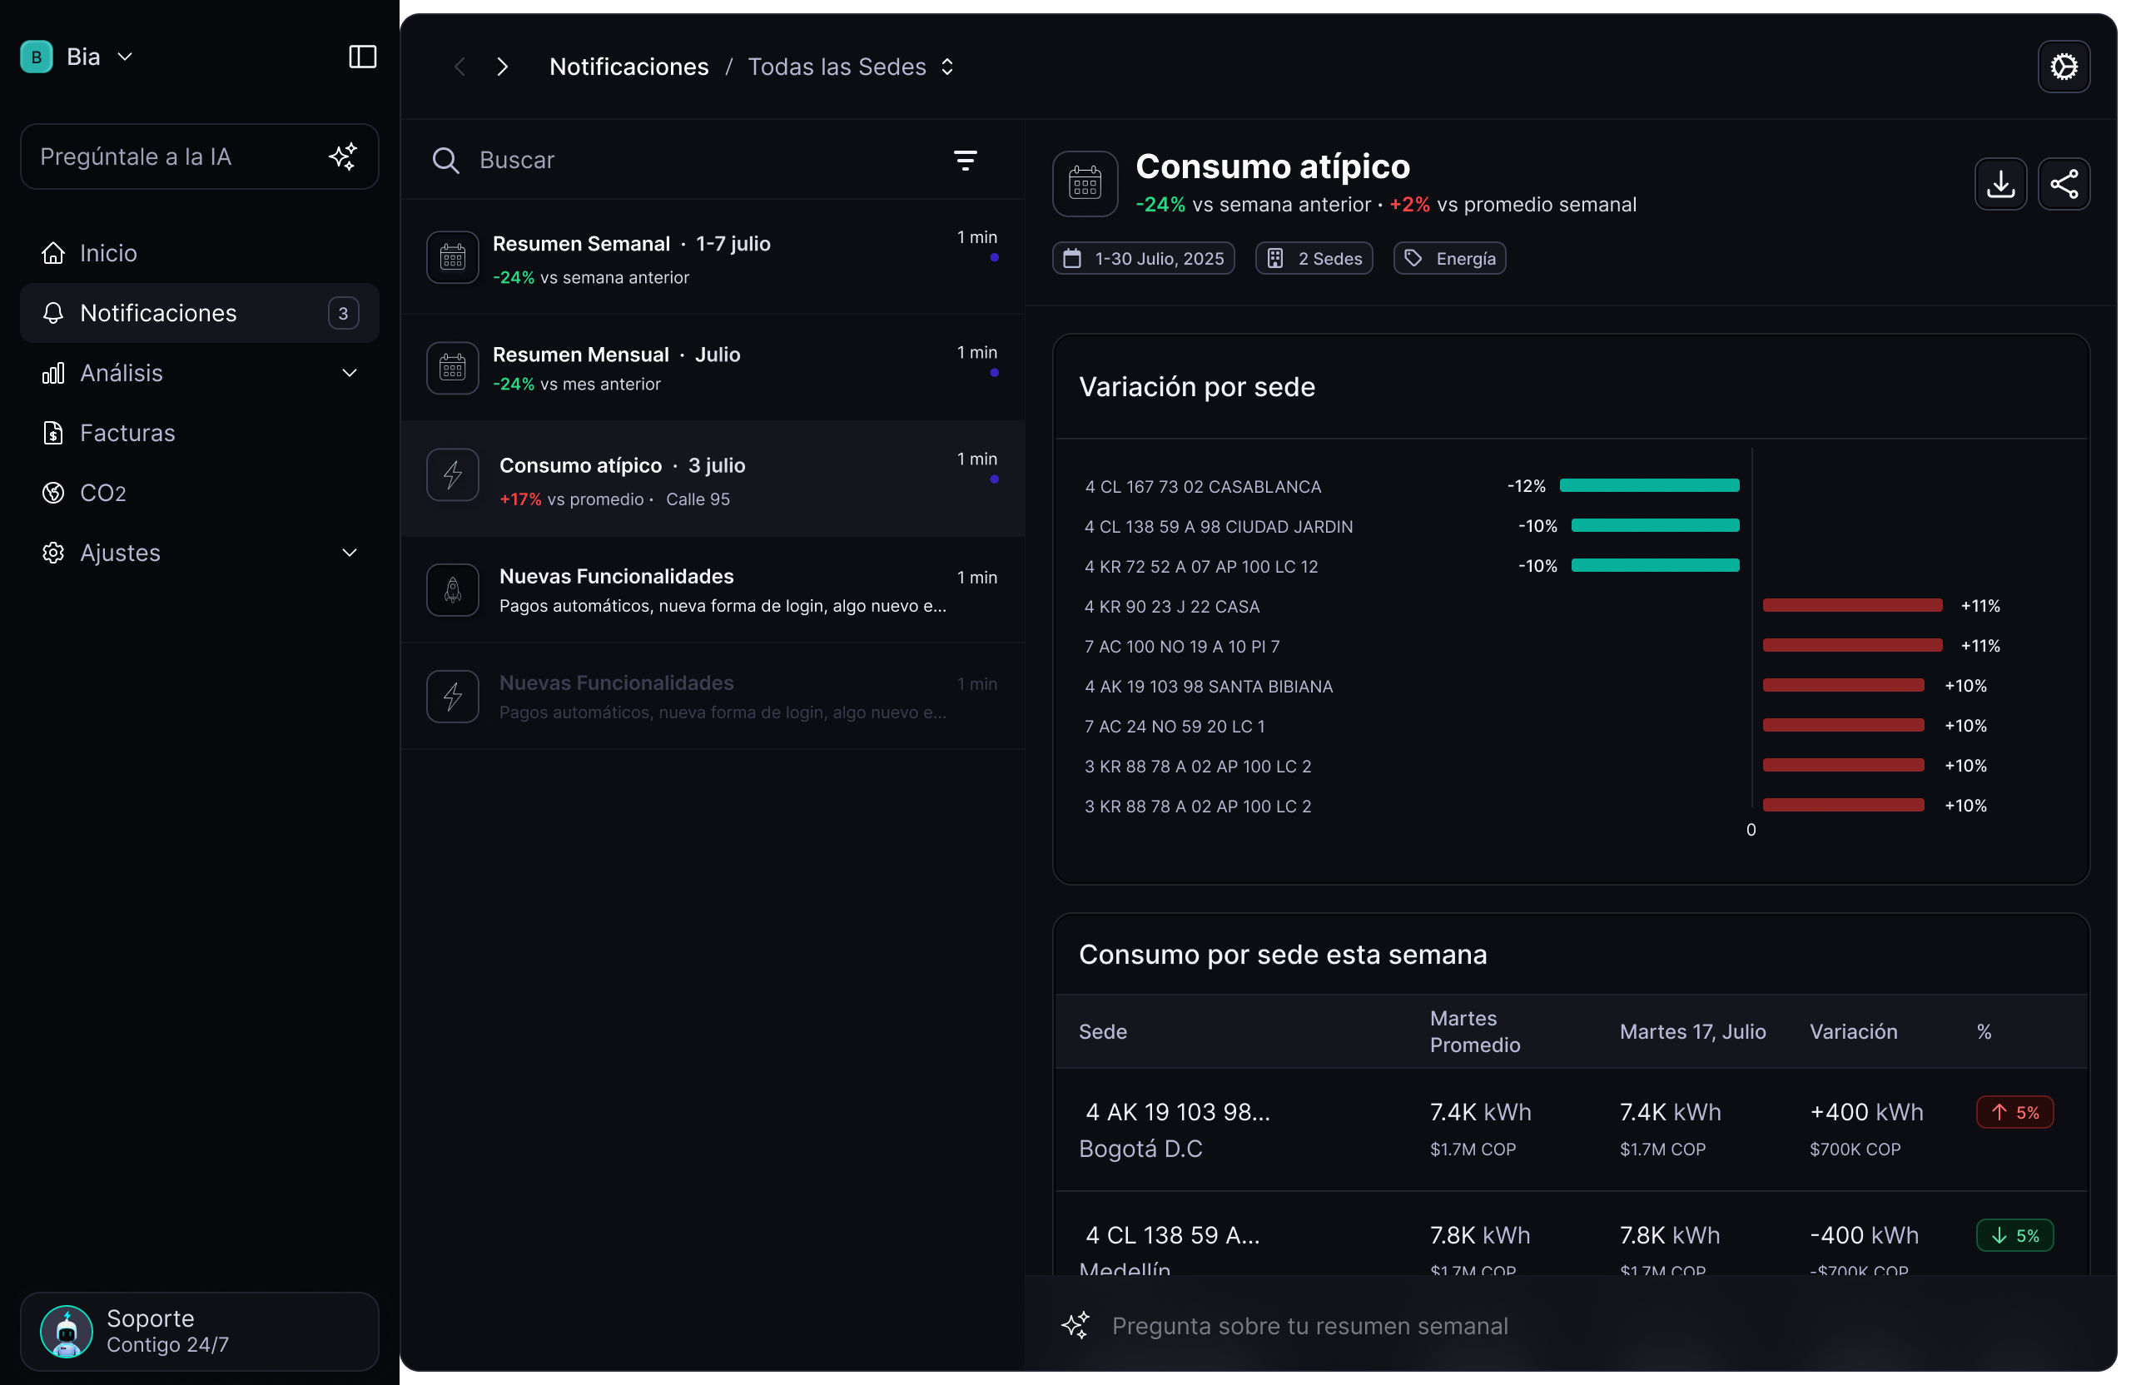
Task: Open the Bia account dropdown
Action: (126, 57)
